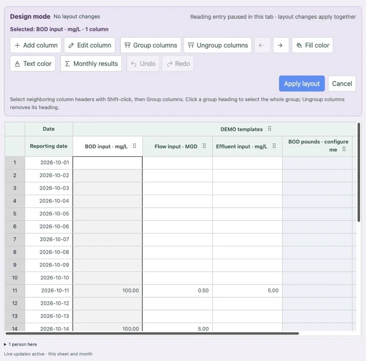Viewport: 366px width, 361px height.
Task: Click the date cell 2026-10-11
Action: pos(48,290)
